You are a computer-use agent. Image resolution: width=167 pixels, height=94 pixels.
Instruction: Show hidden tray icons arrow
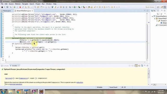tap(143, 92)
